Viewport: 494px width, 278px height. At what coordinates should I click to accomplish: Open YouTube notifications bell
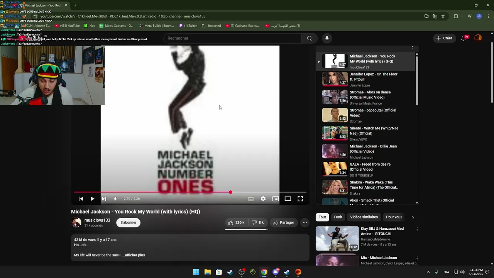click(x=464, y=38)
